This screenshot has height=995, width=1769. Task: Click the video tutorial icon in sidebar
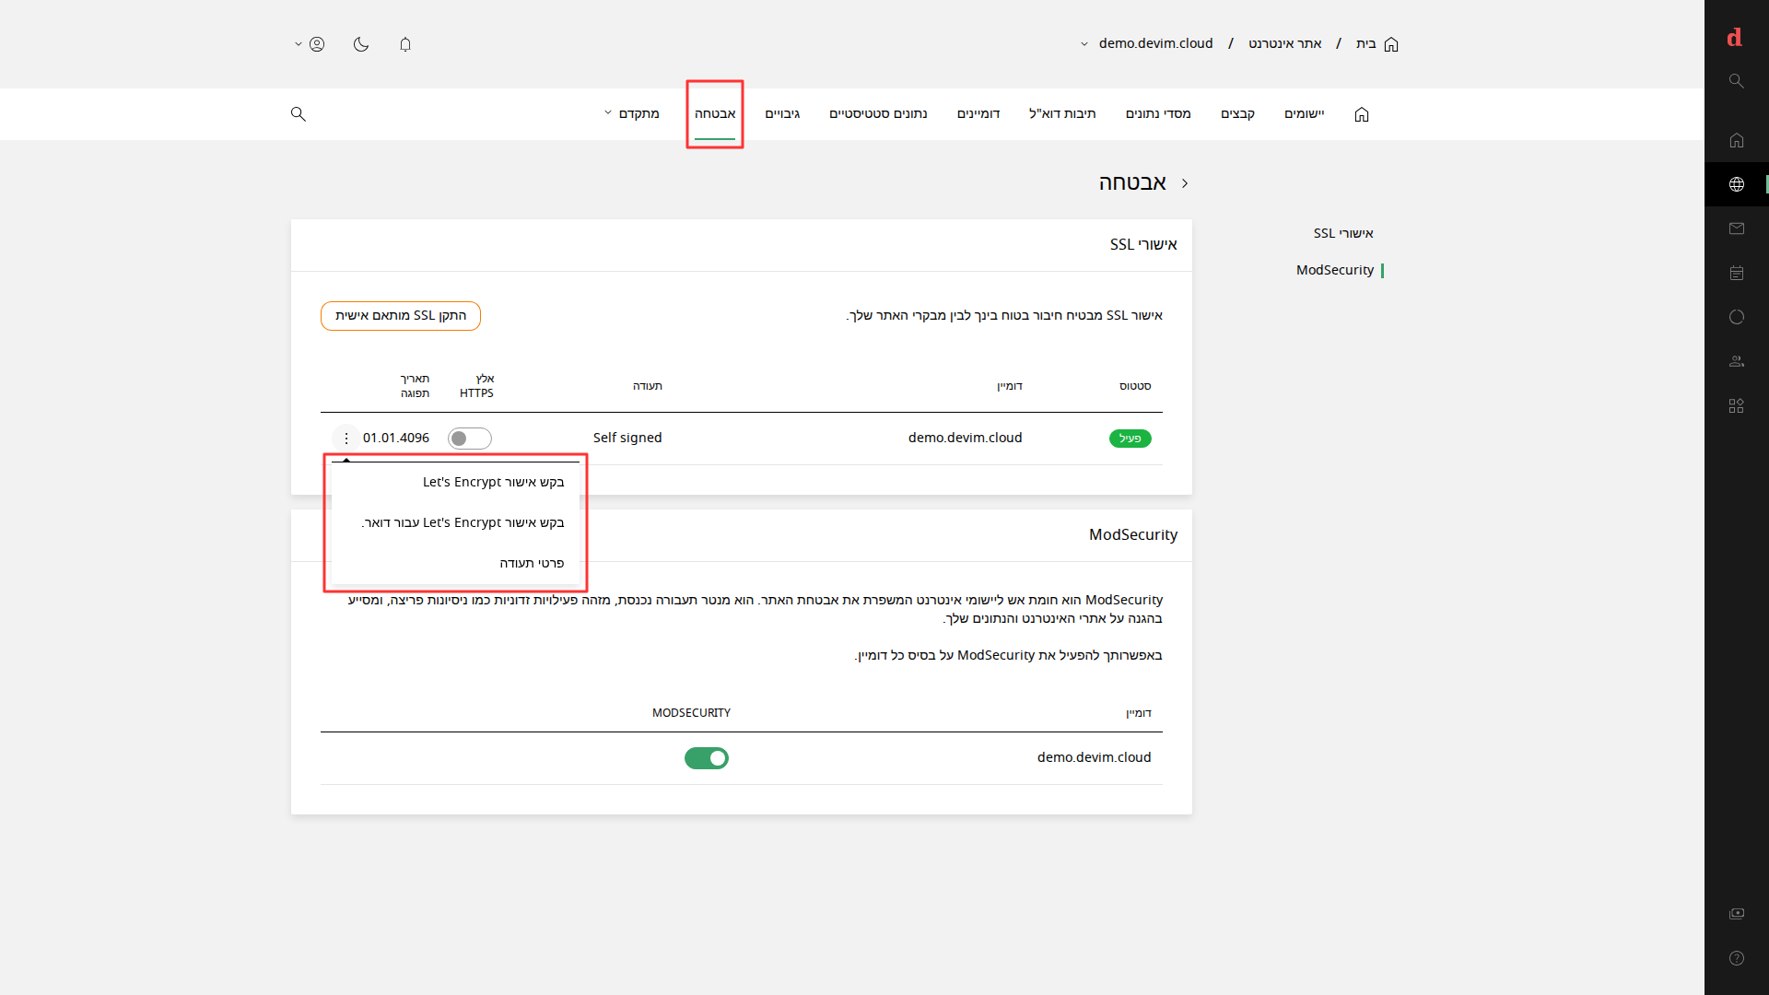[1737, 914]
